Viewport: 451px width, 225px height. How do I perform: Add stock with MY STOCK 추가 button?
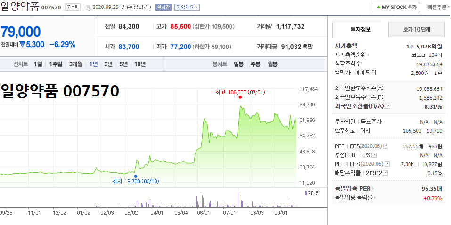click(x=396, y=7)
